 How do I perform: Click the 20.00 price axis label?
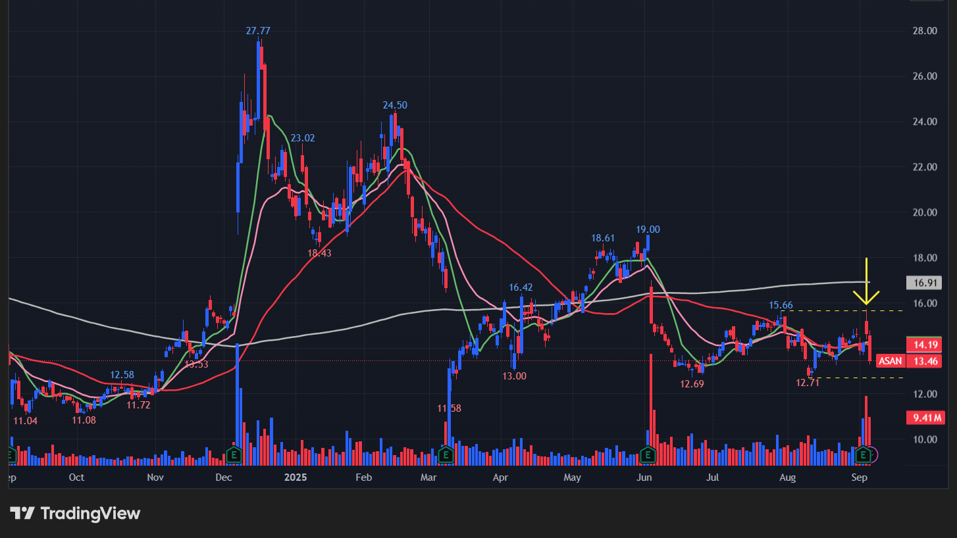coord(925,212)
